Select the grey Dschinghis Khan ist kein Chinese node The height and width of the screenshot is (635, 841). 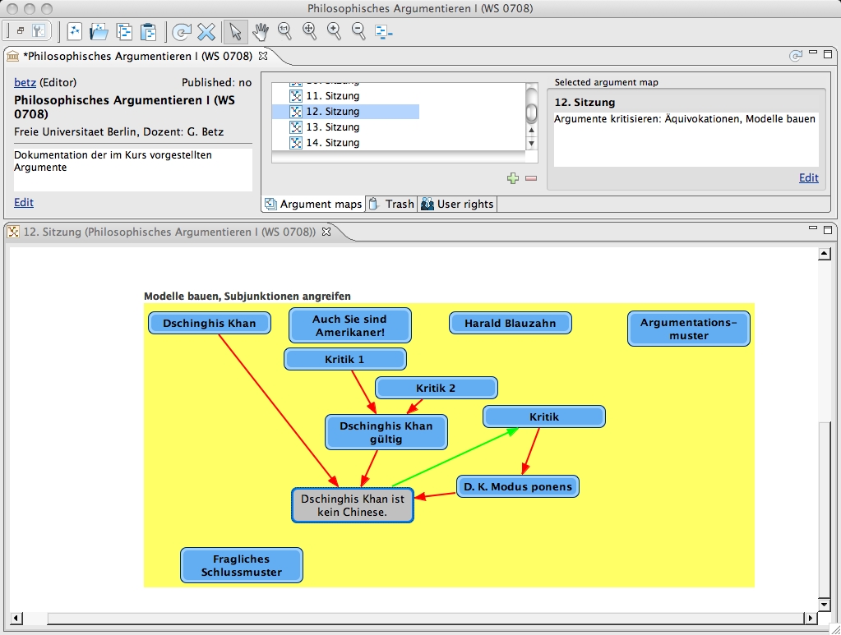tap(353, 504)
